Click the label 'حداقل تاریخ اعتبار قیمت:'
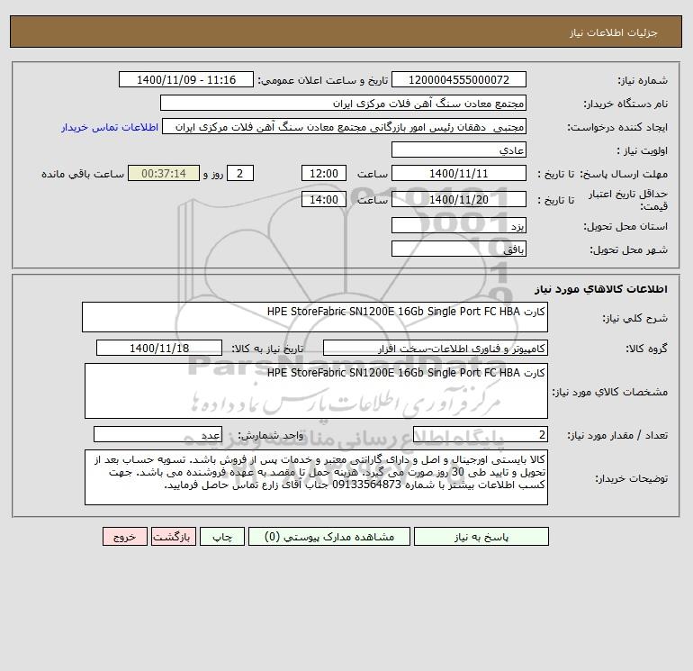Screen dimensions: 693x671 pos(628,200)
